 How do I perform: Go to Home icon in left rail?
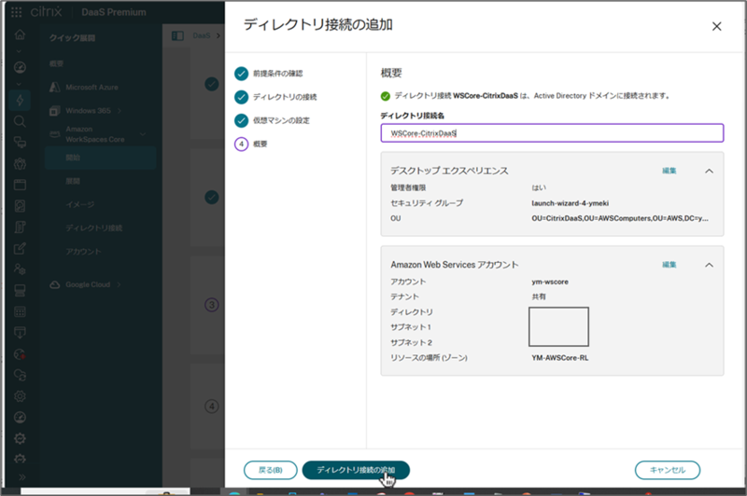[x=20, y=34]
